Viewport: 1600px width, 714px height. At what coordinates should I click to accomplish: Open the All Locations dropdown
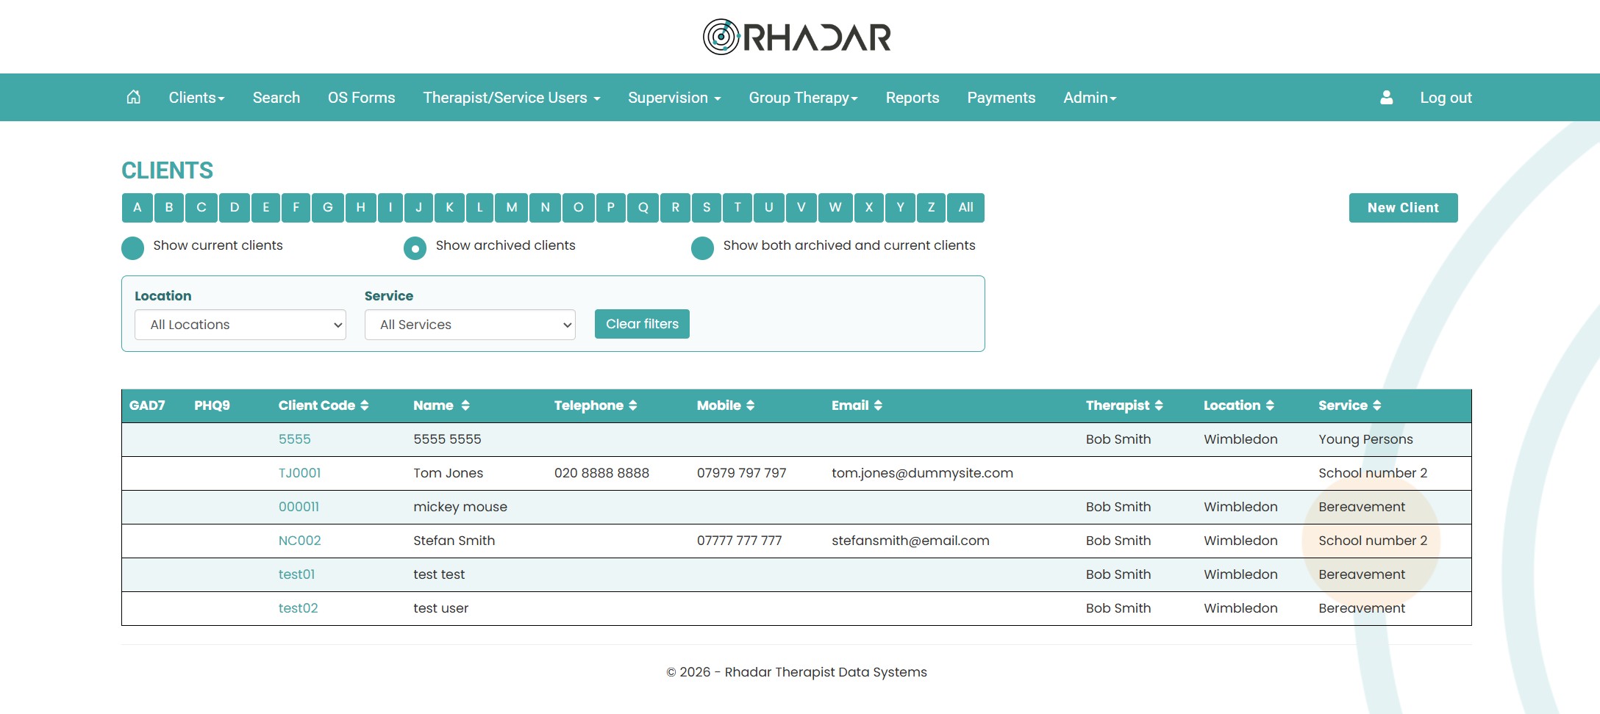pyautogui.click(x=240, y=325)
